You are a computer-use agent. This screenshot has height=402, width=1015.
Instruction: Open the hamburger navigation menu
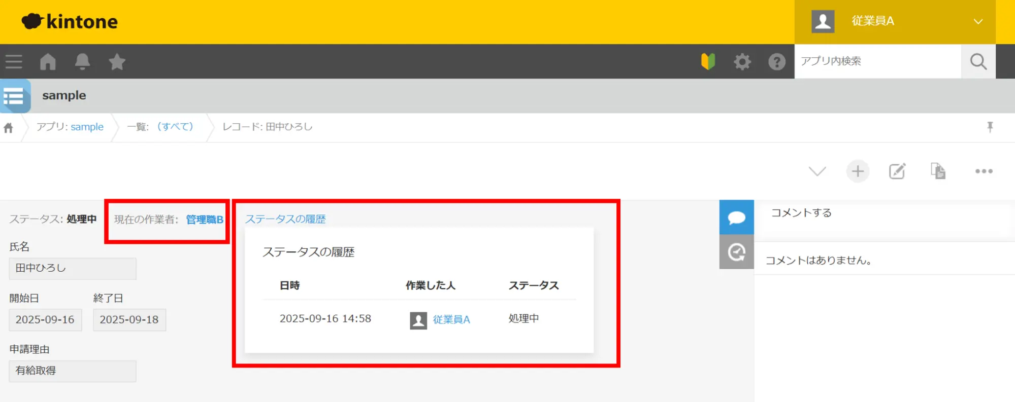pos(14,62)
